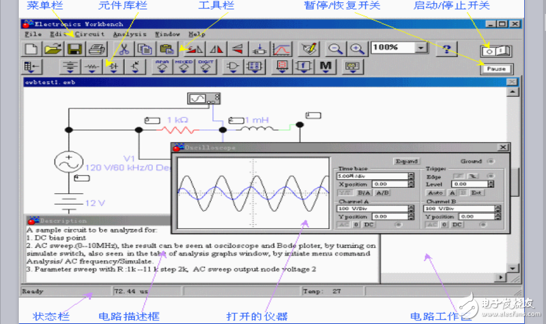This screenshot has width=546, height=324.
Task: Open the Sources parts bin
Action: pyautogui.click(x=70, y=67)
